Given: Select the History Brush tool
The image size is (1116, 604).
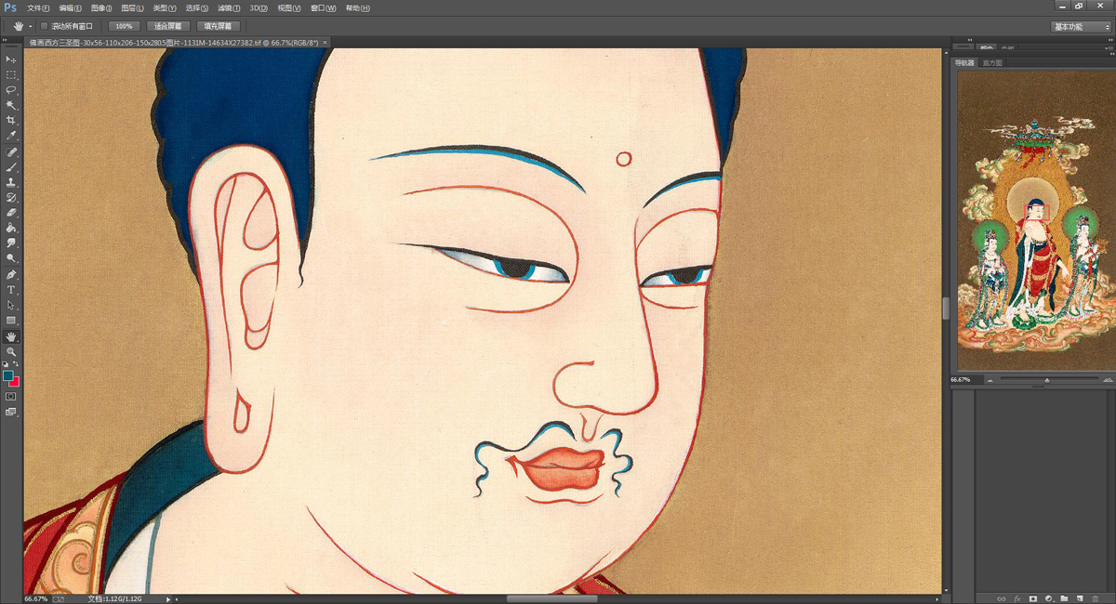Looking at the screenshot, I should point(11,198).
